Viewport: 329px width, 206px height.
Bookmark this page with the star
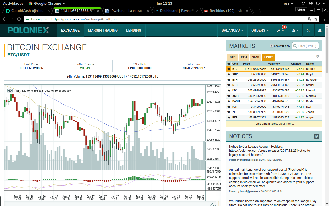[x=316, y=19]
